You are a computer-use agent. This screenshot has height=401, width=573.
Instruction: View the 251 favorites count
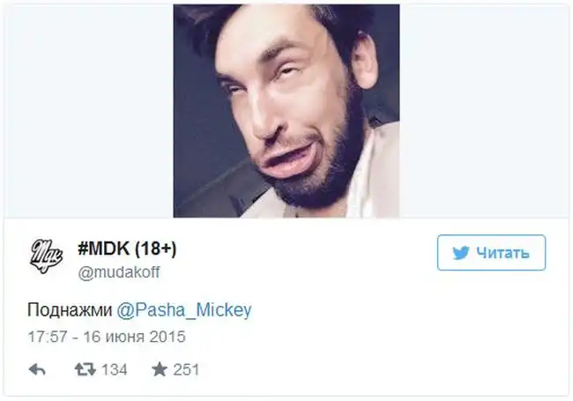pos(186,369)
